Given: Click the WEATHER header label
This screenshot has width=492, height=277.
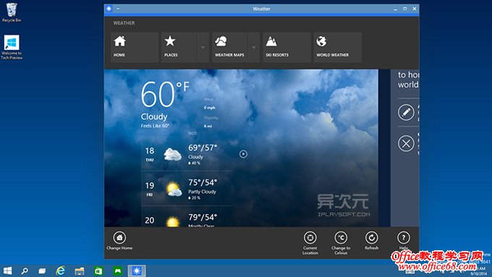Looking at the screenshot, I should coord(124,23).
